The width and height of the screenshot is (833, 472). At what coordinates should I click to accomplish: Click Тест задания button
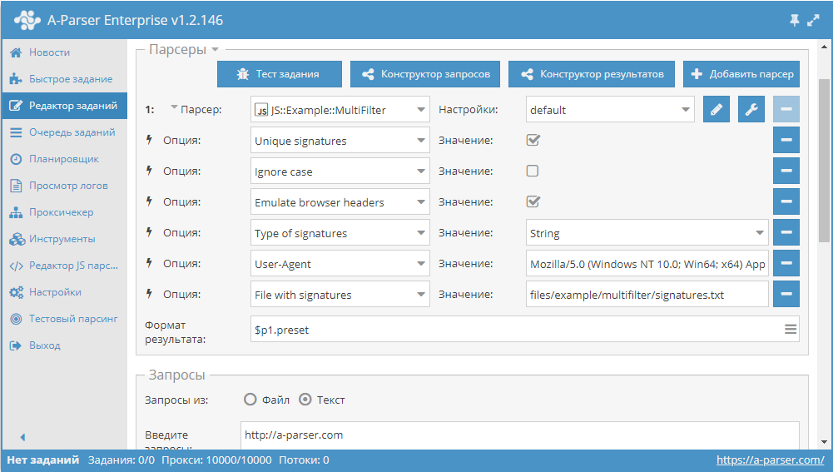pos(280,74)
